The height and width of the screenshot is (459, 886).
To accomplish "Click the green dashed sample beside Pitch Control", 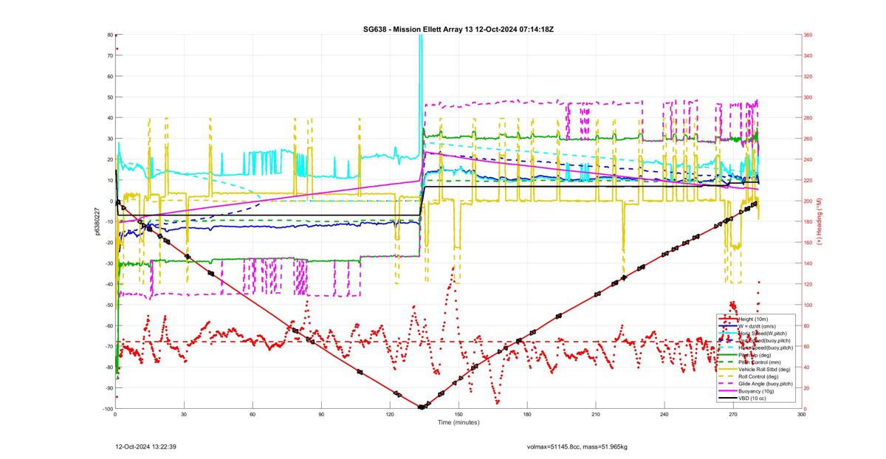I will 727,362.
